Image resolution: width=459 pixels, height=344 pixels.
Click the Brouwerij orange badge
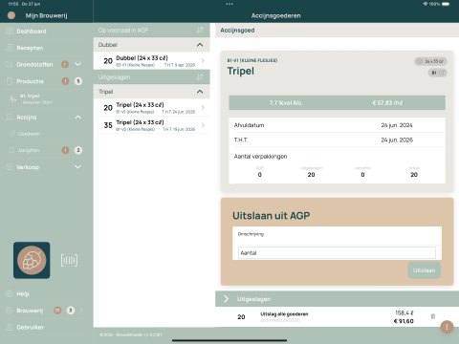[x=57, y=311]
